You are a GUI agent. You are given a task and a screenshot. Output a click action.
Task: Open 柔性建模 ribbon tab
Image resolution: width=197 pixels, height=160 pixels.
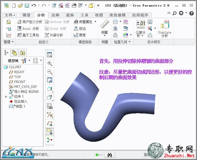(117, 15)
